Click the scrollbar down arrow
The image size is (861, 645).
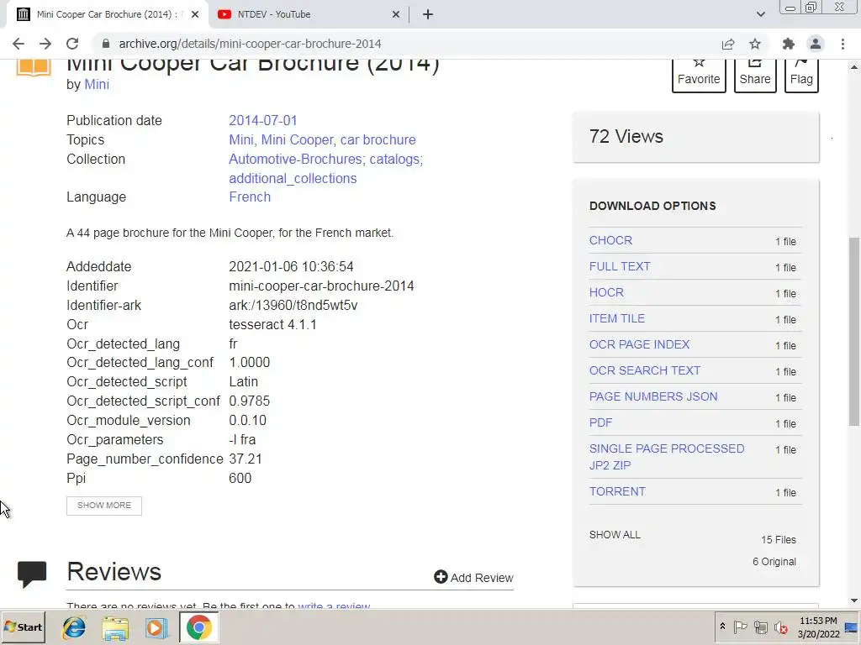click(854, 601)
